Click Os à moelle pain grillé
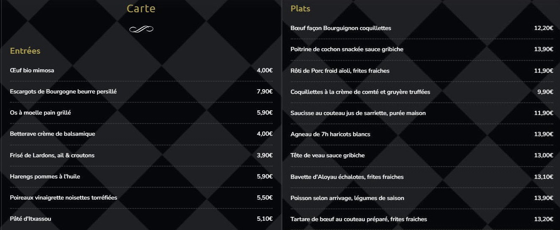Image resolution: width=560 pixels, height=230 pixels. pyautogui.click(x=40, y=112)
